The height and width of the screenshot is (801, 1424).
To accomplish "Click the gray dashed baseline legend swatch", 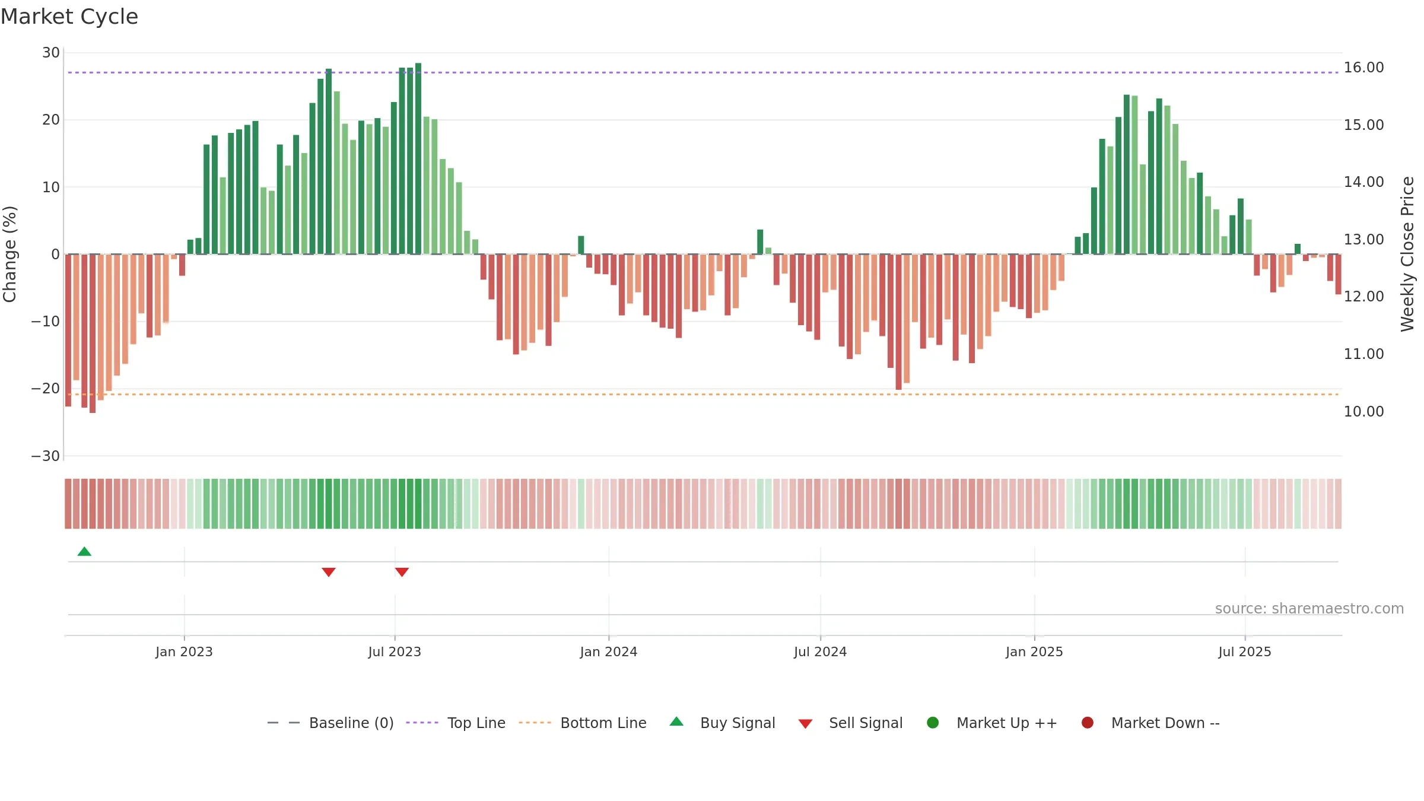I will coord(284,723).
